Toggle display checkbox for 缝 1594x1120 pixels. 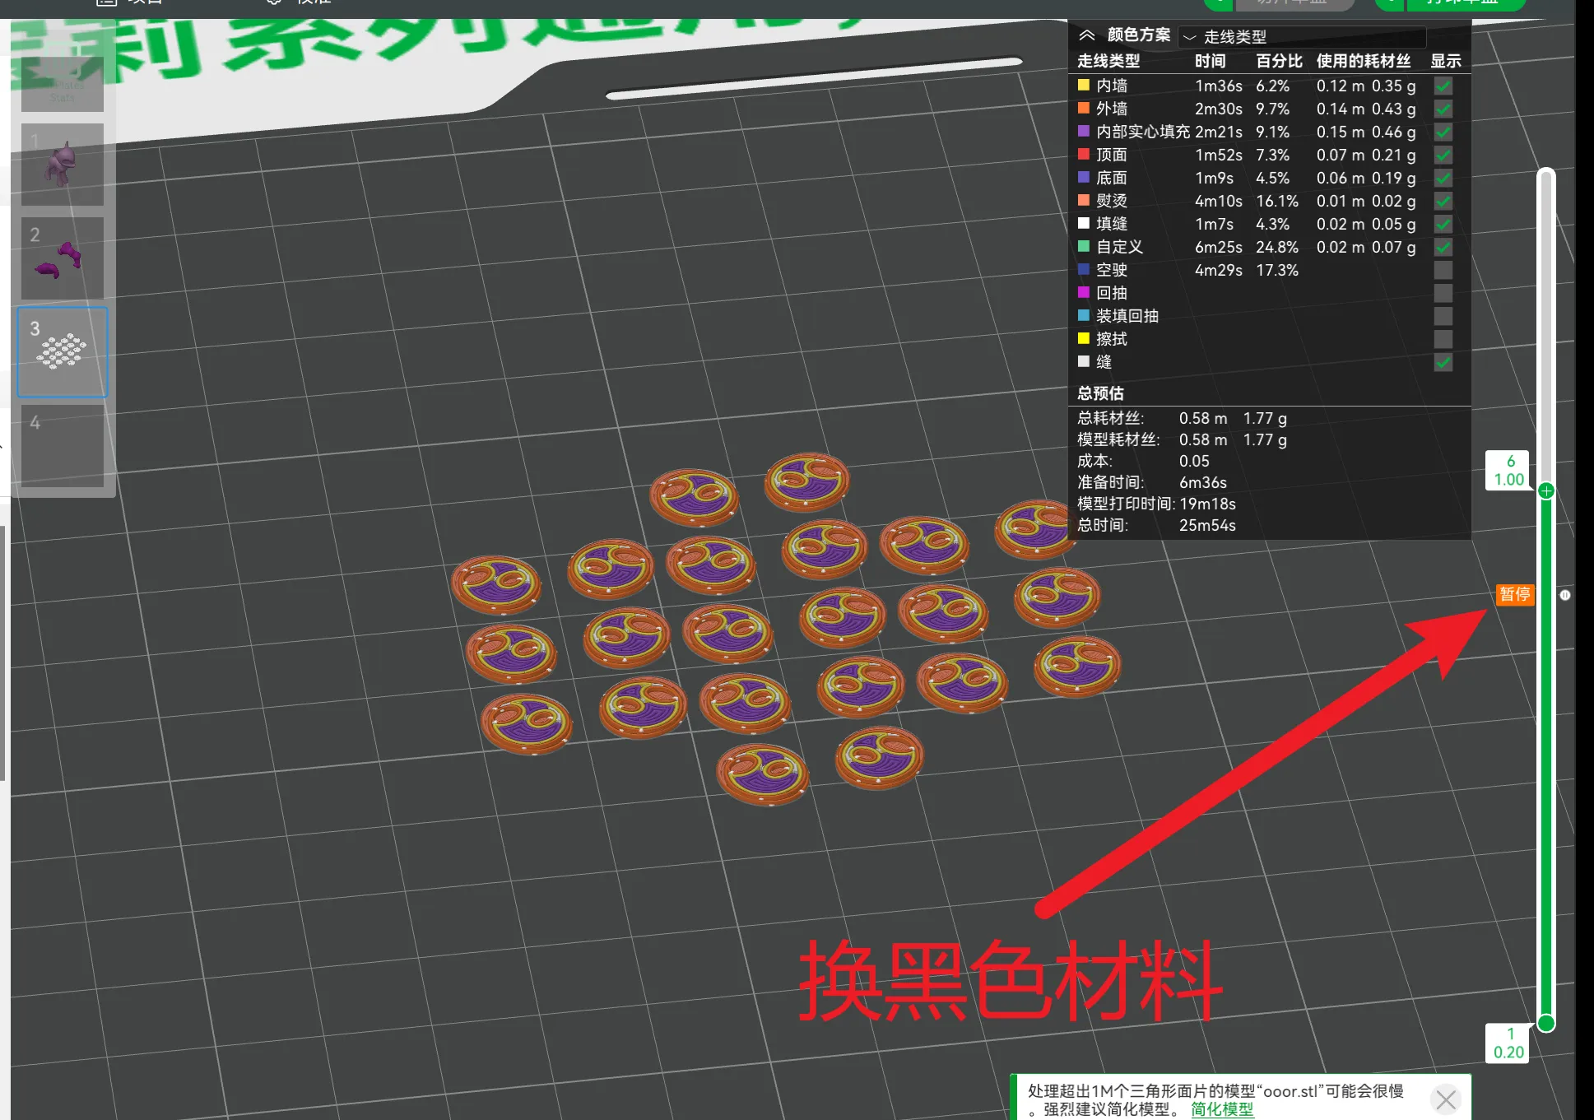point(1443,362)
